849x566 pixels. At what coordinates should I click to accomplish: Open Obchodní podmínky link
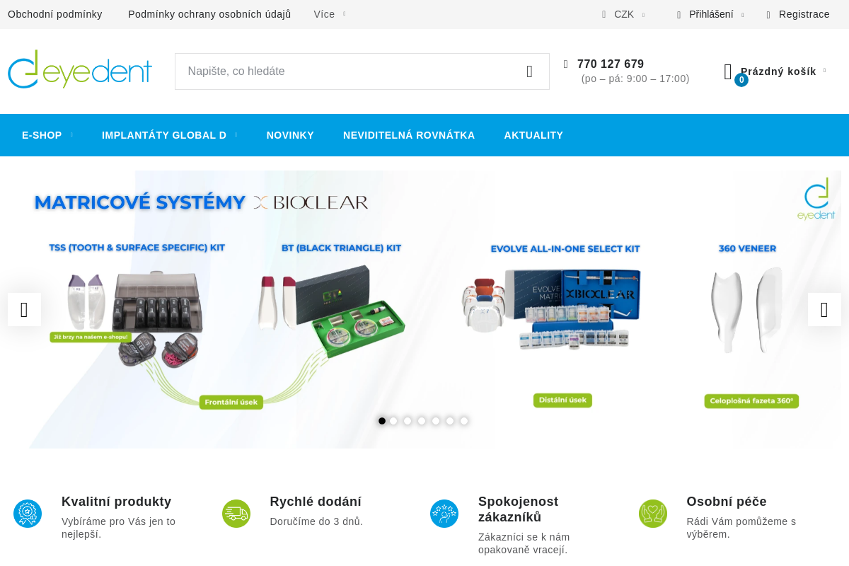coord(55,14)
